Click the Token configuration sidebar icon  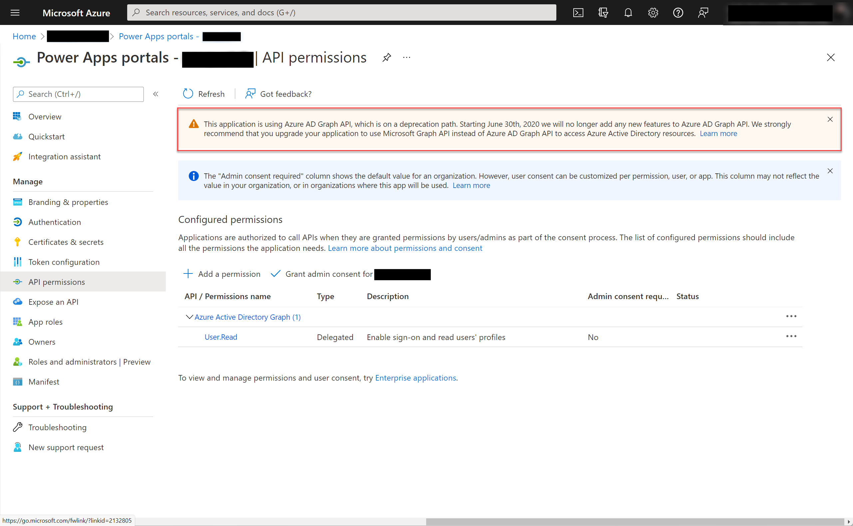pyautogui.click(x=17, y=262)
